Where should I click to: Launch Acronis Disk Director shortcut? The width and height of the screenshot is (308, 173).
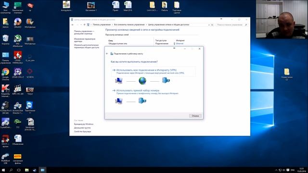18,108
